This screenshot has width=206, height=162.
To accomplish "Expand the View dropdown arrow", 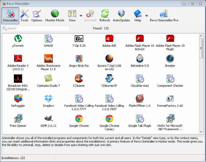I will [81, 16].
